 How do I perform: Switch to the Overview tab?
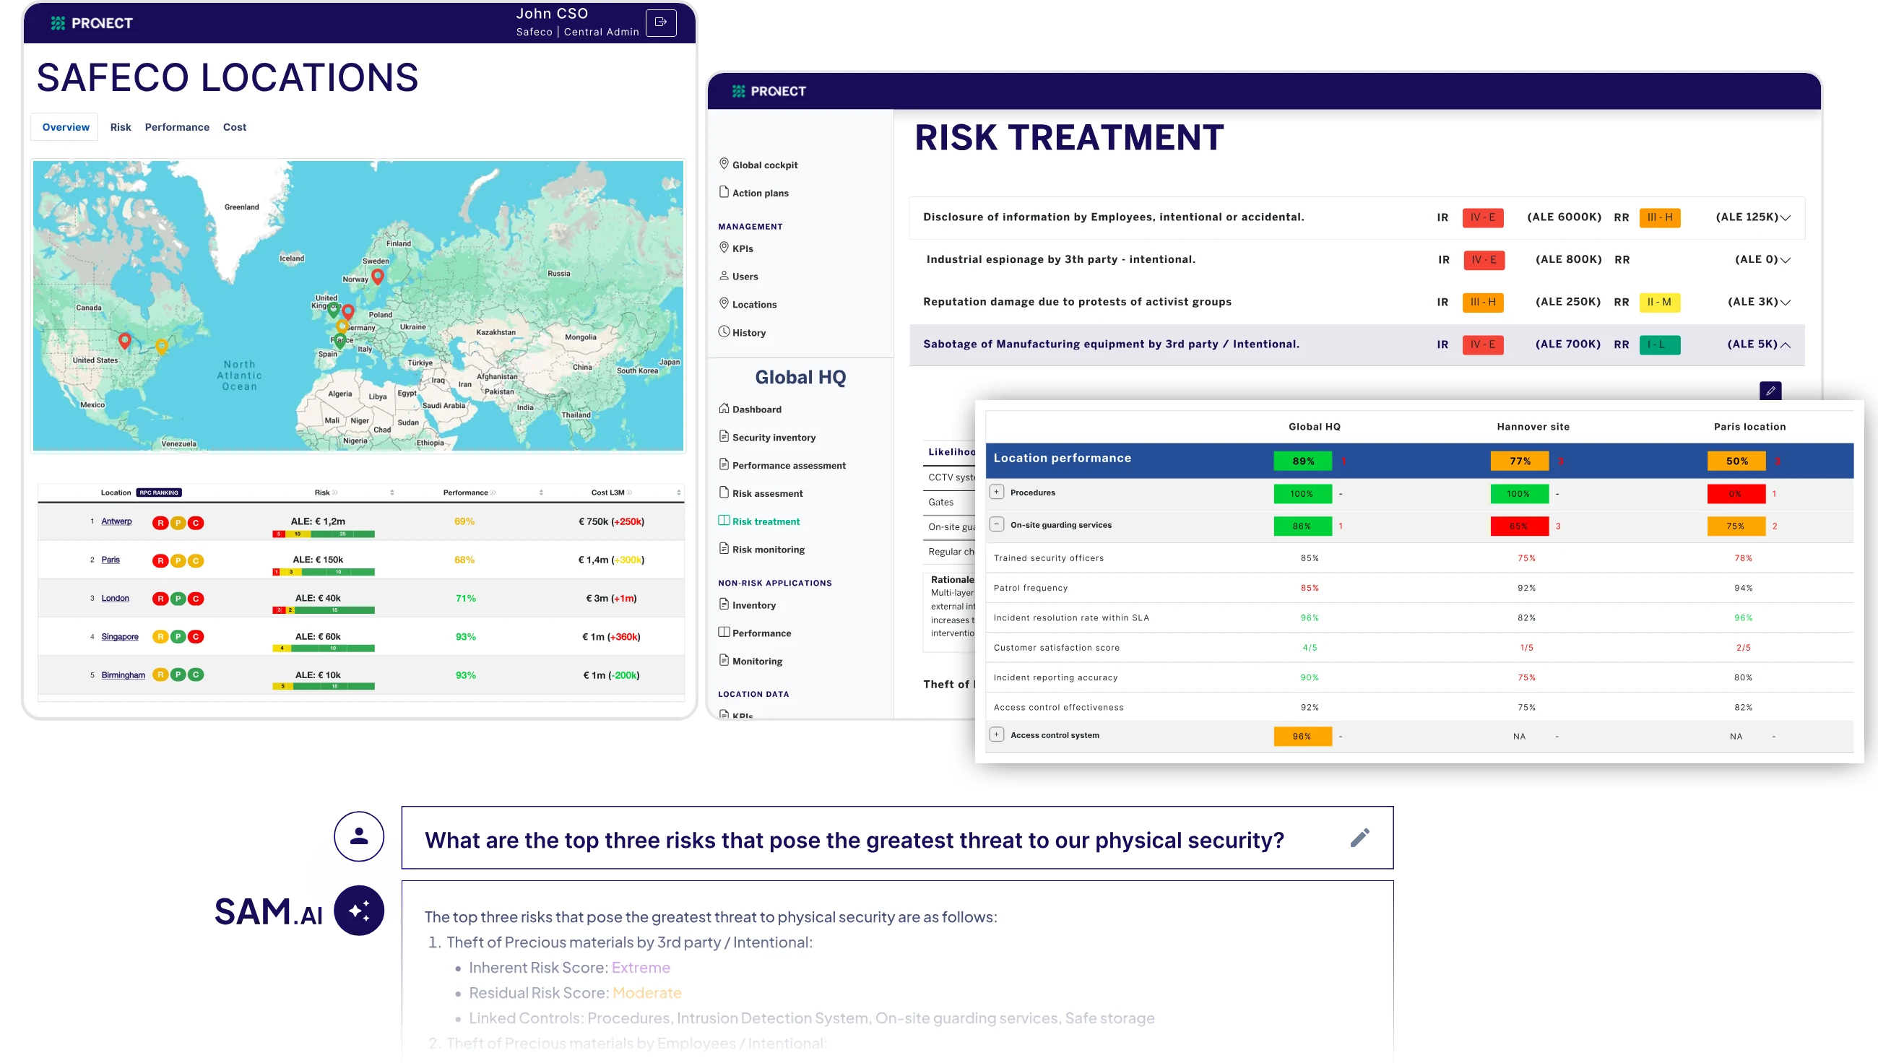pyautogui.click(x=65, y=127)
